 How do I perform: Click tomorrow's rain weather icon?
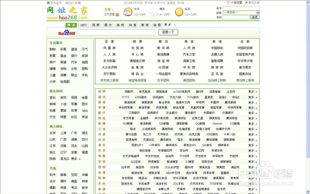153,12
